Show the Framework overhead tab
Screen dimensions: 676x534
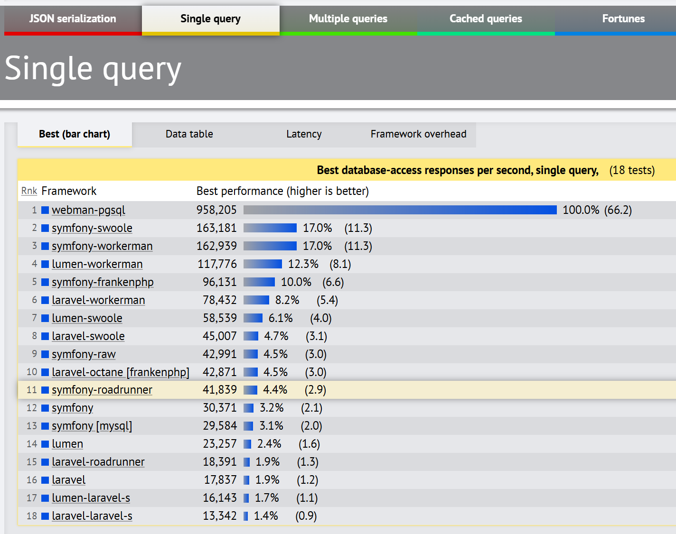pyautogui.click(x=418, y=134)
